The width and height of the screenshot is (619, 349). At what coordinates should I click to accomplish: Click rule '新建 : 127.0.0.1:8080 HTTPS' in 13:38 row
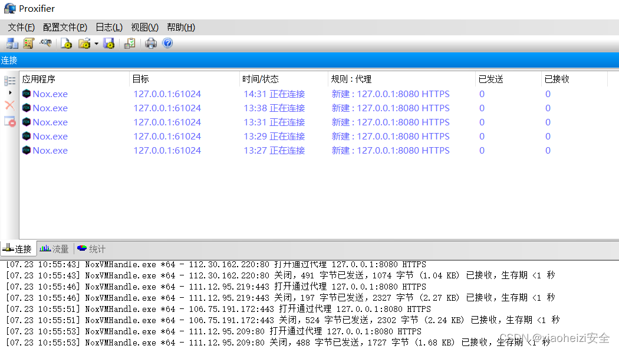pyautogui.click(x=390, y=108)
